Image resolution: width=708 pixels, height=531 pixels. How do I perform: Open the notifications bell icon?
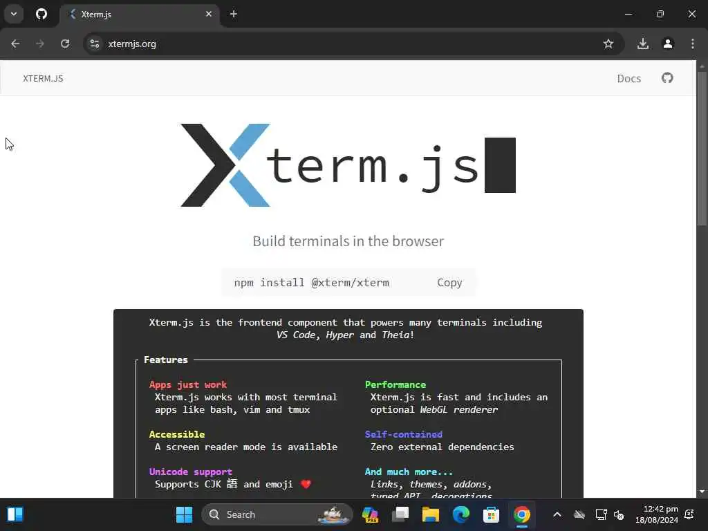pyautogui.click(x=689, y=514)
